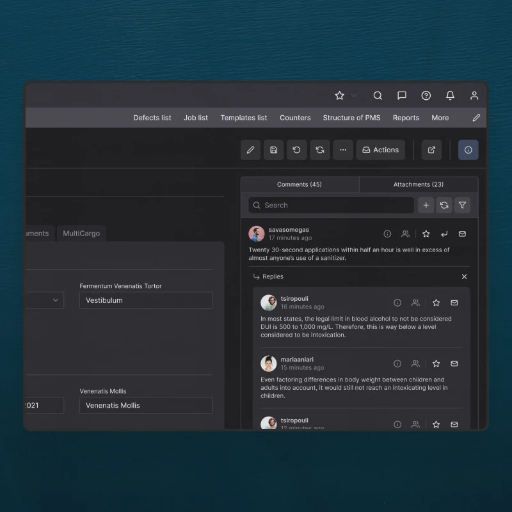This screenshot has height=512, width=512.
Task: Open notifications bell
Action: (450, 95)
